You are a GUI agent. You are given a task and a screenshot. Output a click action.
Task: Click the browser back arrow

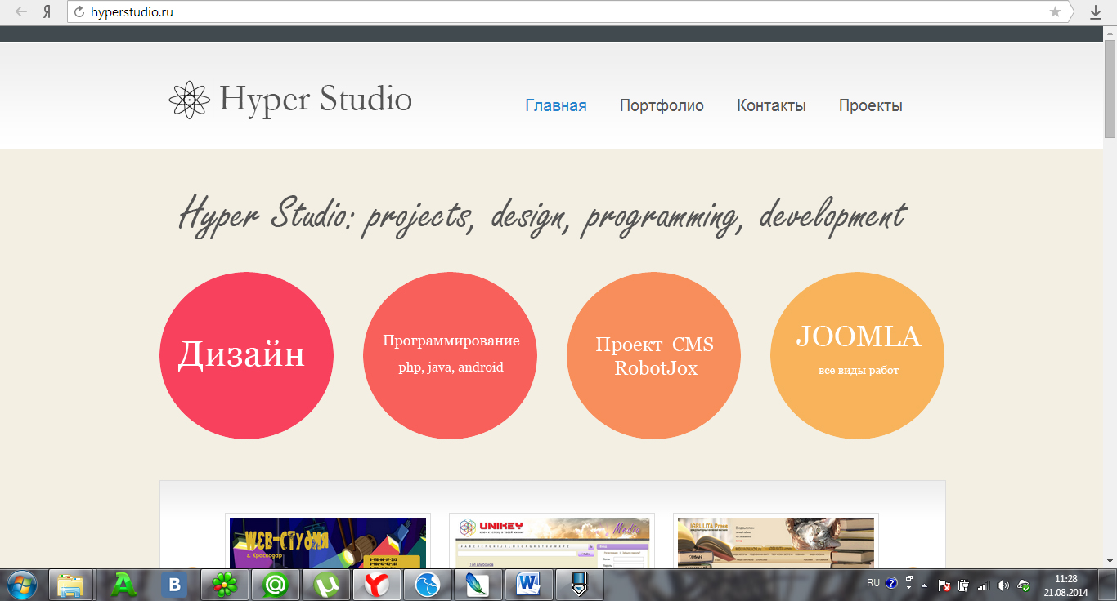coord(21,11)
